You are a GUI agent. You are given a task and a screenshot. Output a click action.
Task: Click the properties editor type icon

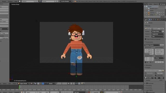click(x=146, y=20)
